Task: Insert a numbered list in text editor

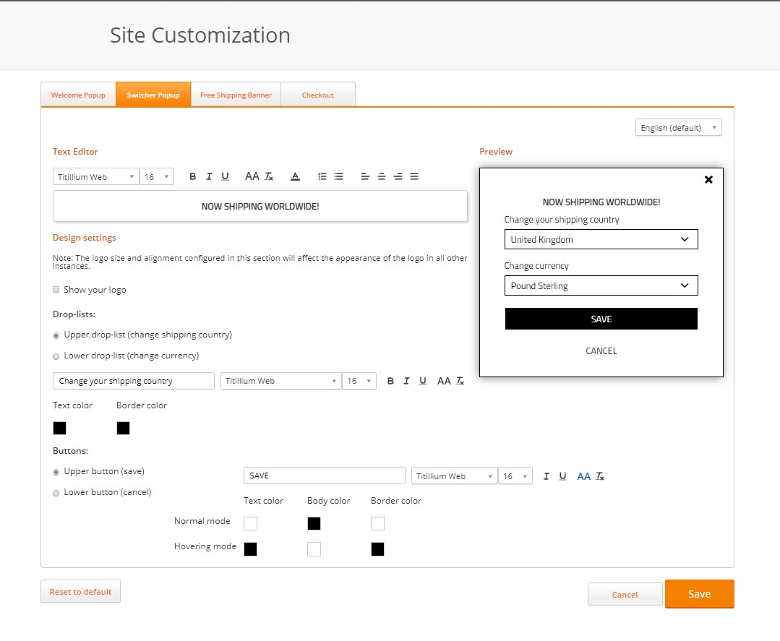Action: click(x=322, y=176)
